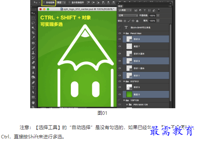This screenshot has width=197, height=143.
Task: Click the adjustment layer filter icon
Action: pyautogui.click(x=140, y=10)
